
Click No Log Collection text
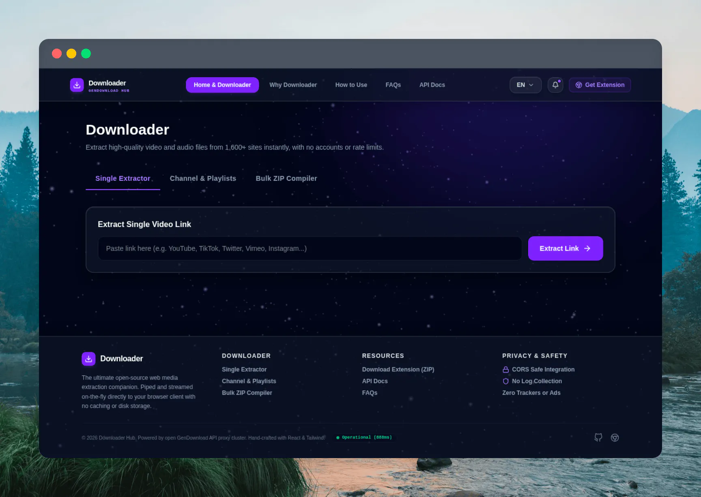coord(537,381)
